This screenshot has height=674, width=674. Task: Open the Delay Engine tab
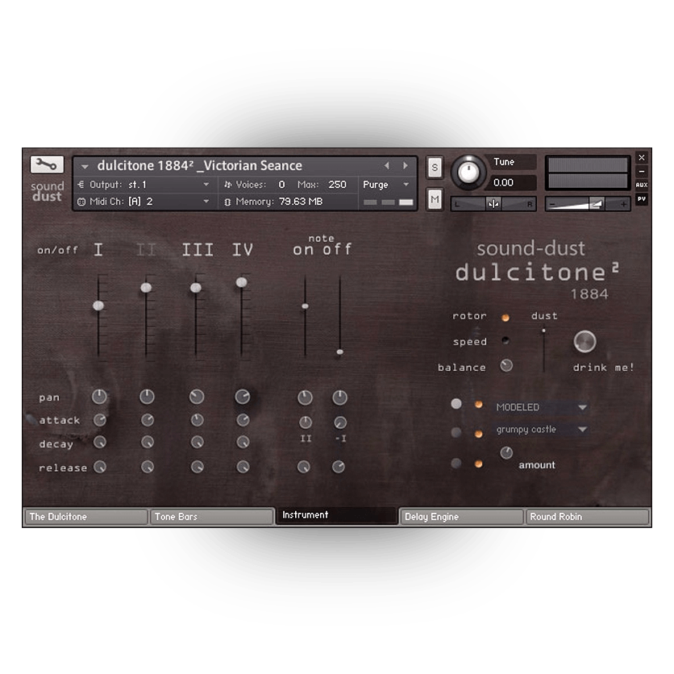pyautogui.click(x=461, y=517)
